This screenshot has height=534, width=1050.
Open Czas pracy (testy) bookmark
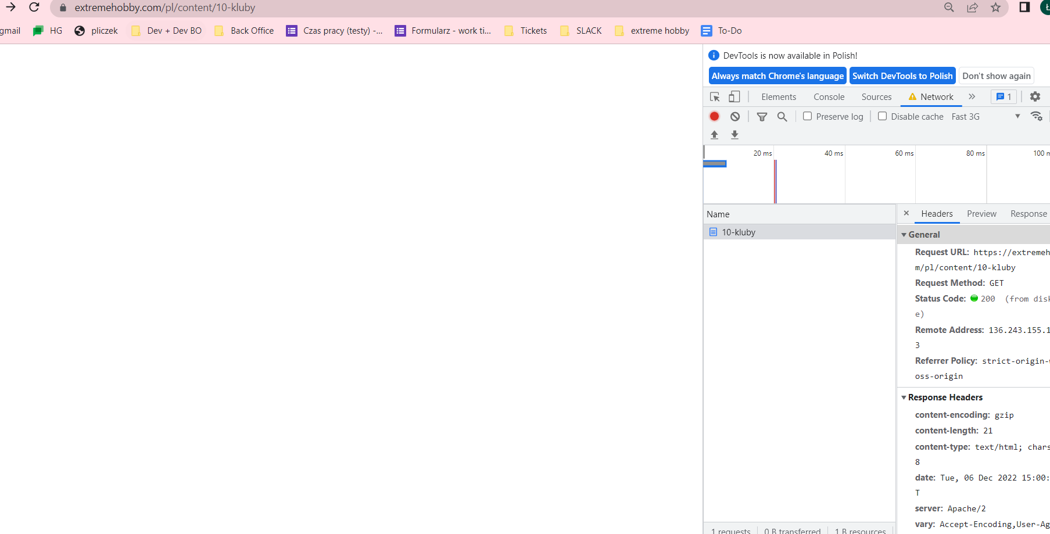tap(335, 31)
